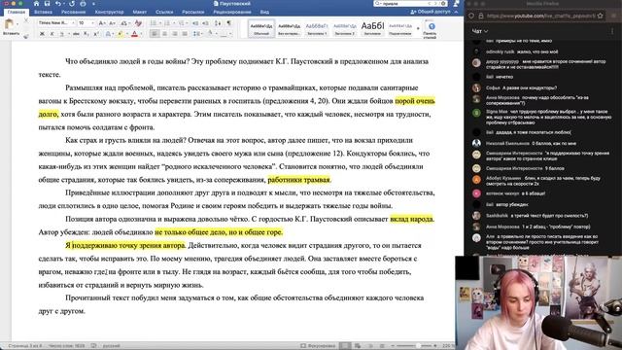Apply the Заголовок 2 style

pos(344,28)
